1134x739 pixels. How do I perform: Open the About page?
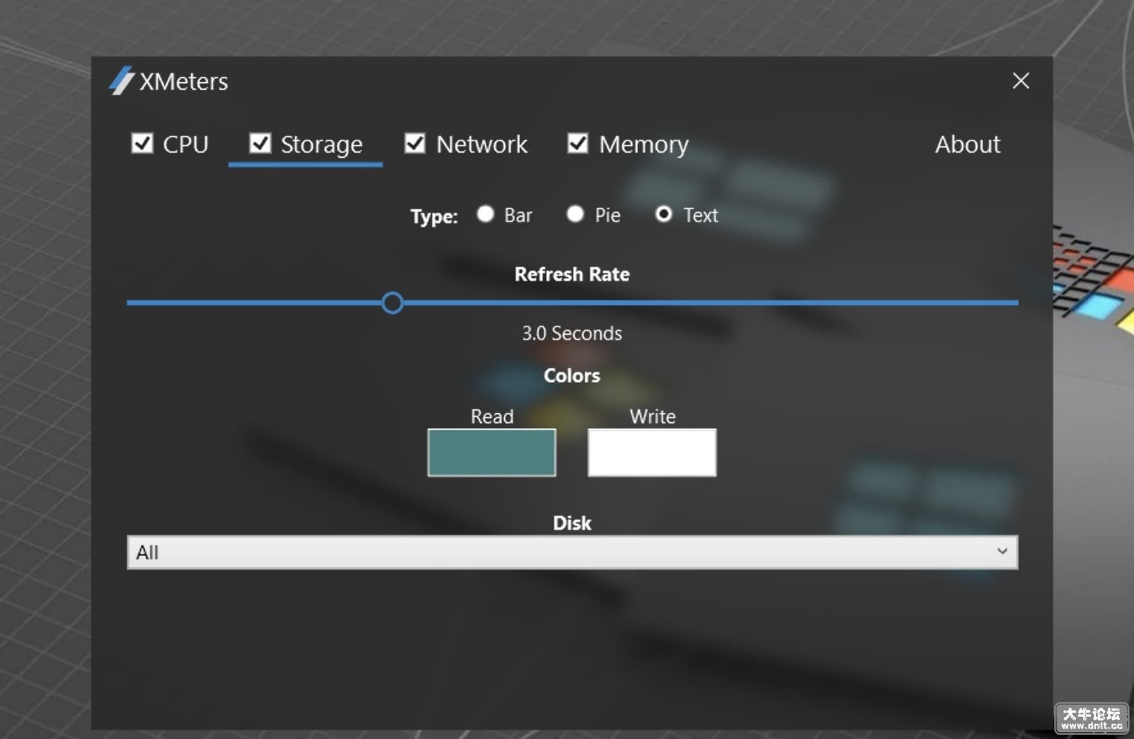967,144
